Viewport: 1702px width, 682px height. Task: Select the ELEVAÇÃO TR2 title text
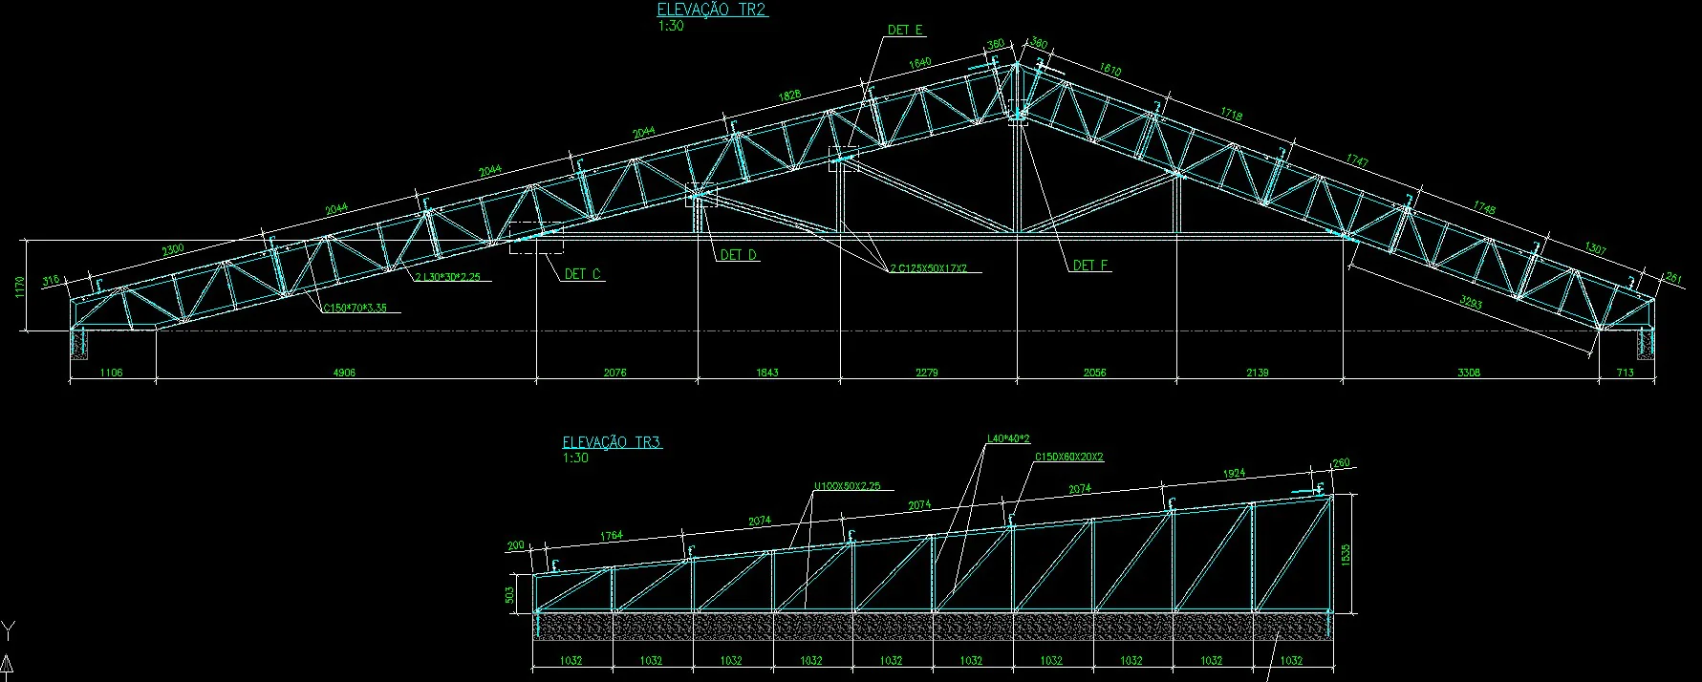[711, 10]
